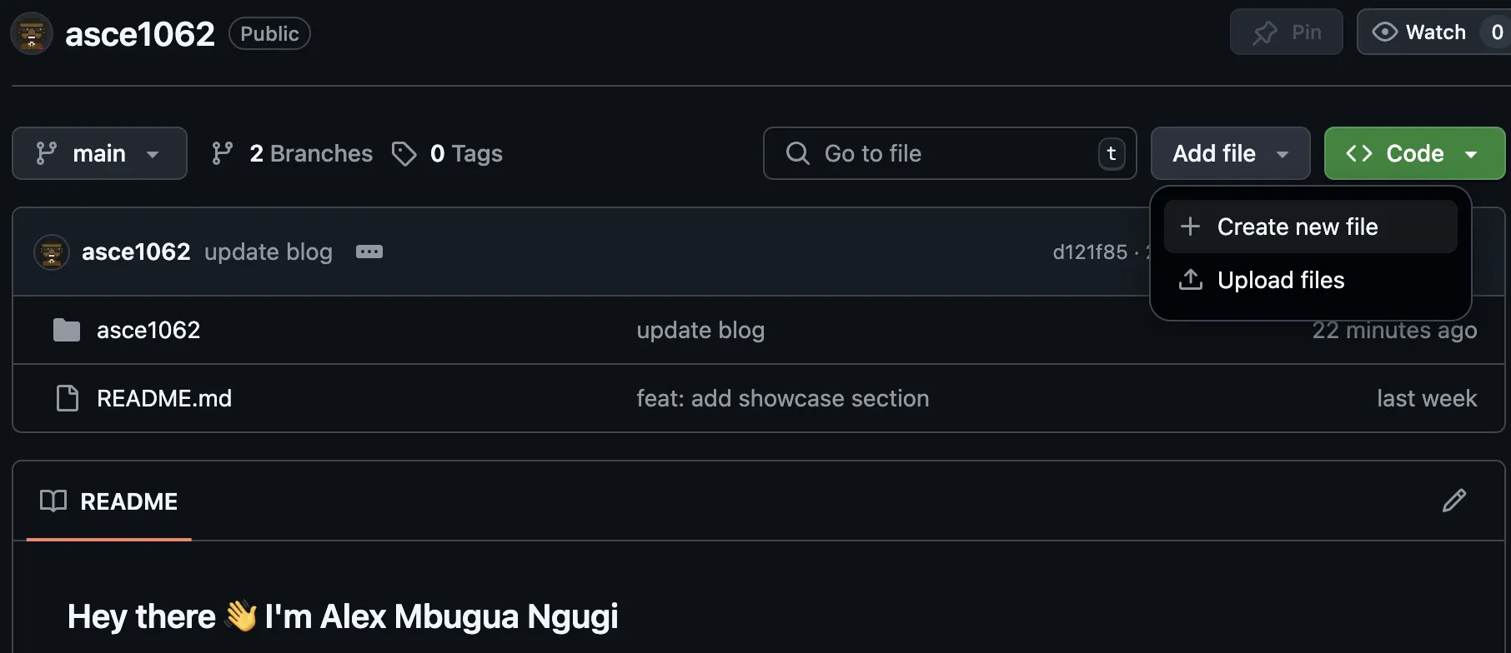Click the search magnifier in Go to file
Screen dimensions: 1511x653
tap(797, 153)
